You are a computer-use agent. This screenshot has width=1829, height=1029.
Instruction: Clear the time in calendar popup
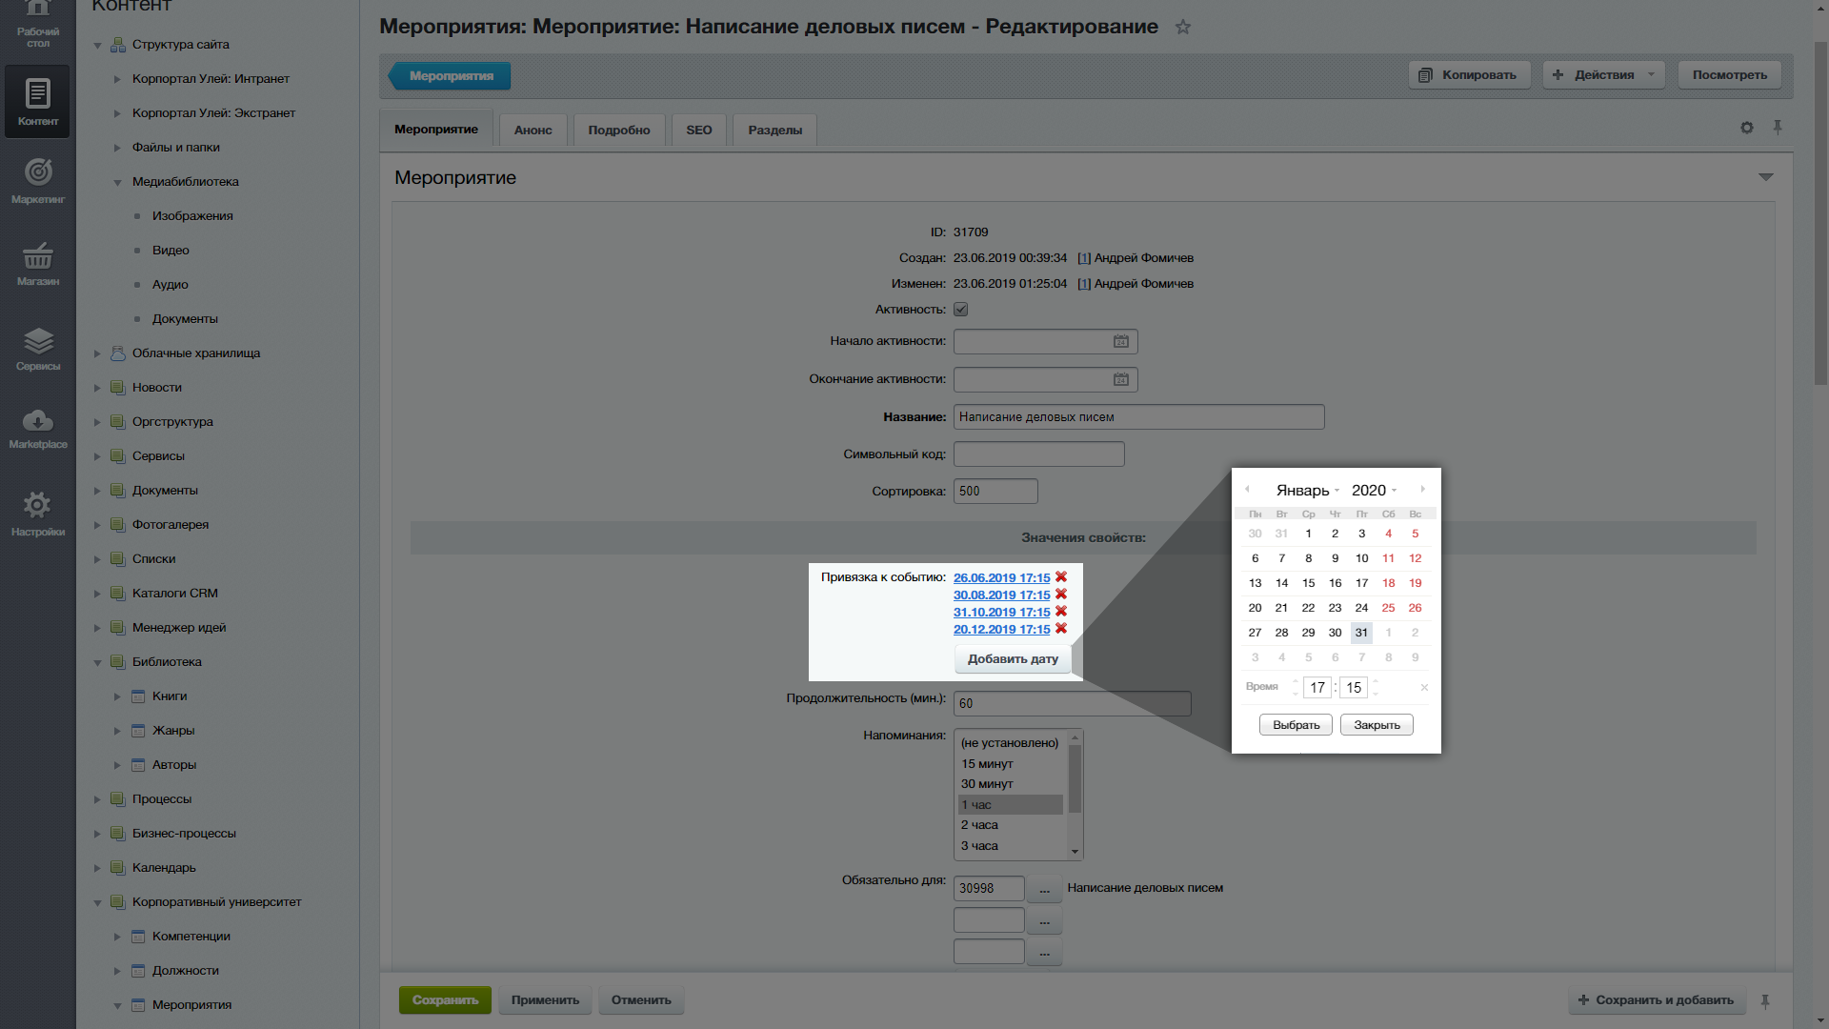pos(1424,688)
